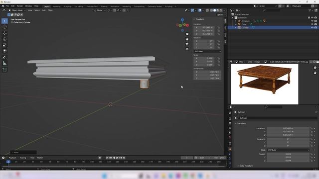
Task: Open Object Mode dropdown
Action: [17, 10]
